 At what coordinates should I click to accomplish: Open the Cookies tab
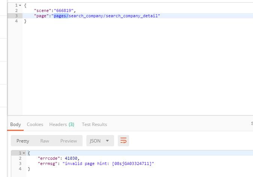click(x=35, y=124)
